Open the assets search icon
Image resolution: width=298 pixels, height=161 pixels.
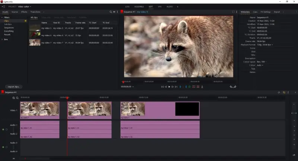click(x=111, y=12)
